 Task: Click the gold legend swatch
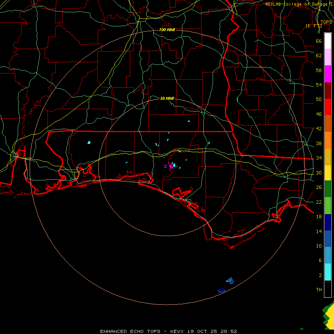(x=328, y=157)
